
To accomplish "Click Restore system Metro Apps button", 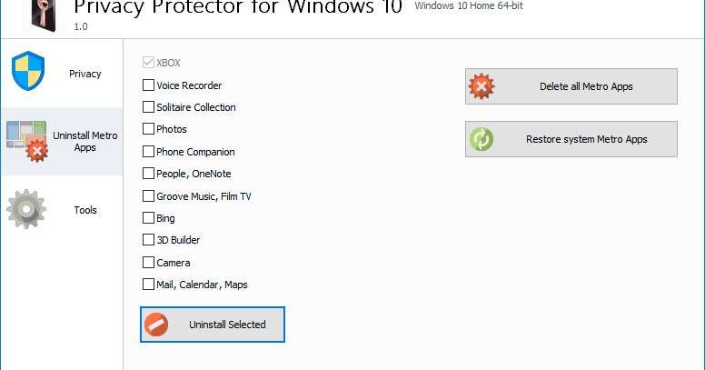I will 571,139.
